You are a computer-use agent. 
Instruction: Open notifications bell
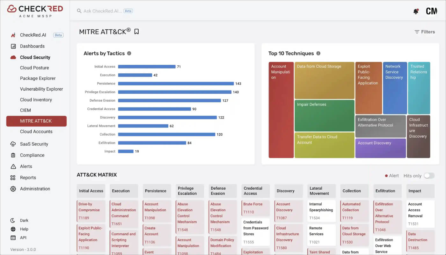416,11
